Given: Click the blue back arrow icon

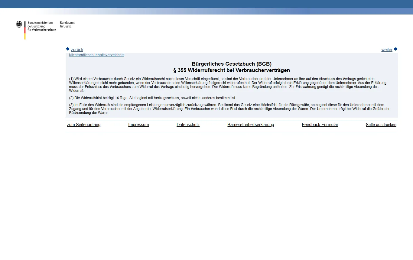Looking at the screenshot, I should click(x=68, y=49).
